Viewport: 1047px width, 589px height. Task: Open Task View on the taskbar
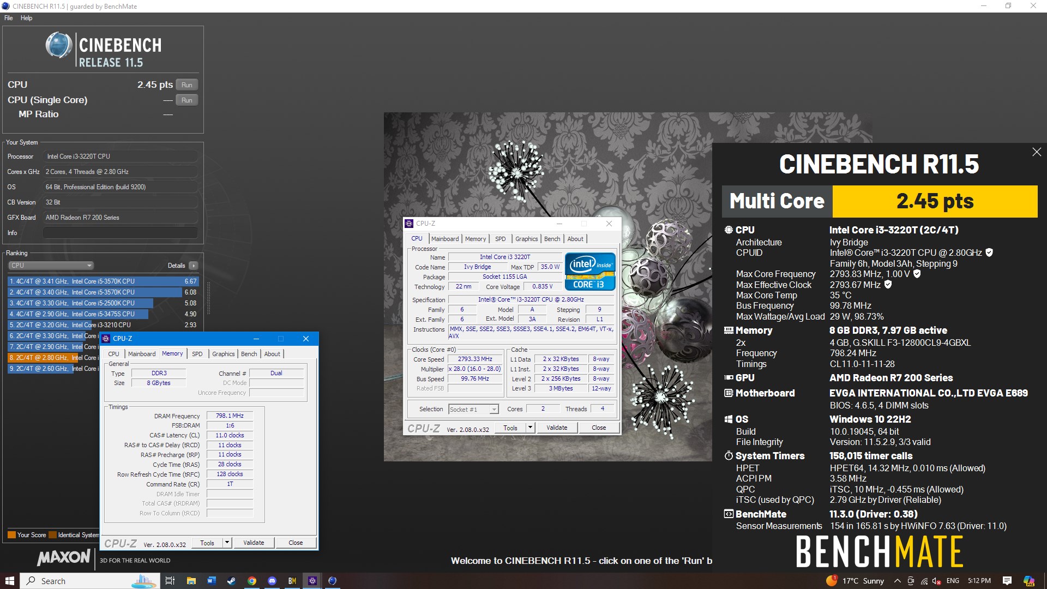[x=170, y=581]
